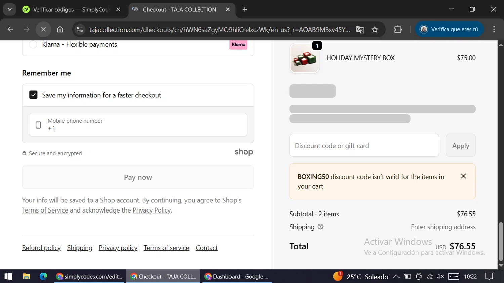The width and height of the screenshot is (504, 283).
Task: Click the HOLIDAY MYSTERY BOX product name
Action: click(361, 58)
